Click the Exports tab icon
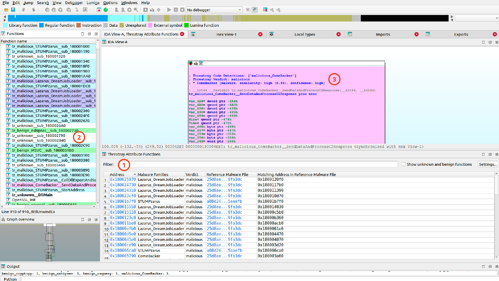Screen dimensions: 499x281 click(x=428, y=34)
